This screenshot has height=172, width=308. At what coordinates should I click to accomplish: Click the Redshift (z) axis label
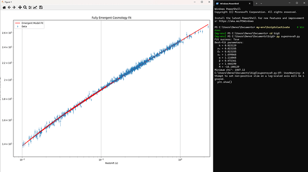tap(112, 163)
